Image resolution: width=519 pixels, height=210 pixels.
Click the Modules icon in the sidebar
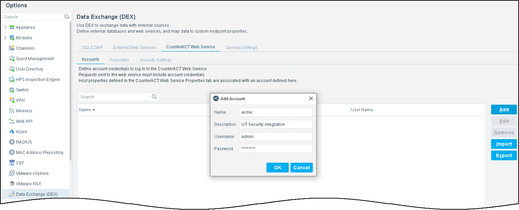(x=12, y=38)
